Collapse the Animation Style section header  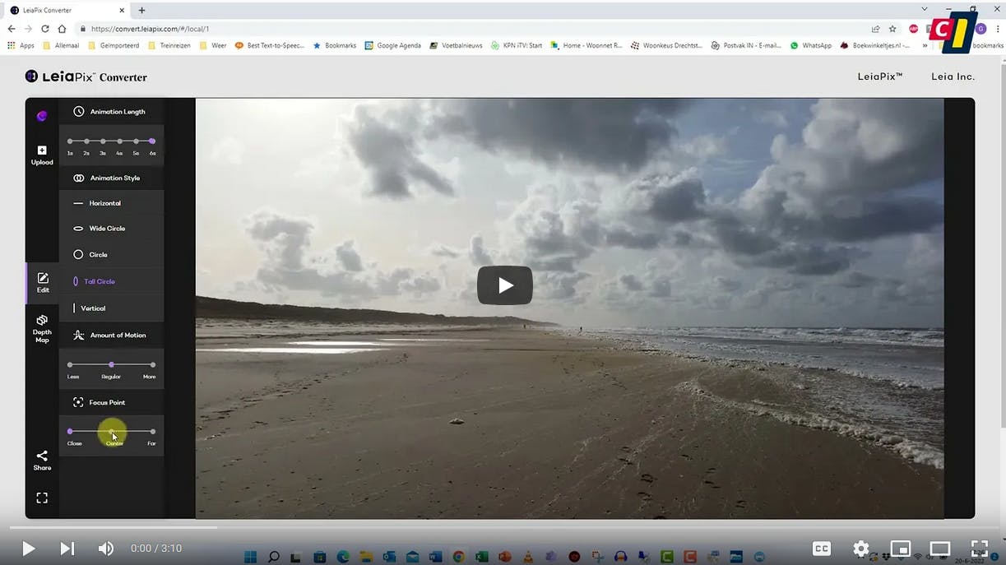coord(111,178)
